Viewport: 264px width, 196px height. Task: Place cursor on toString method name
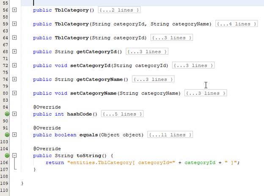89,155
